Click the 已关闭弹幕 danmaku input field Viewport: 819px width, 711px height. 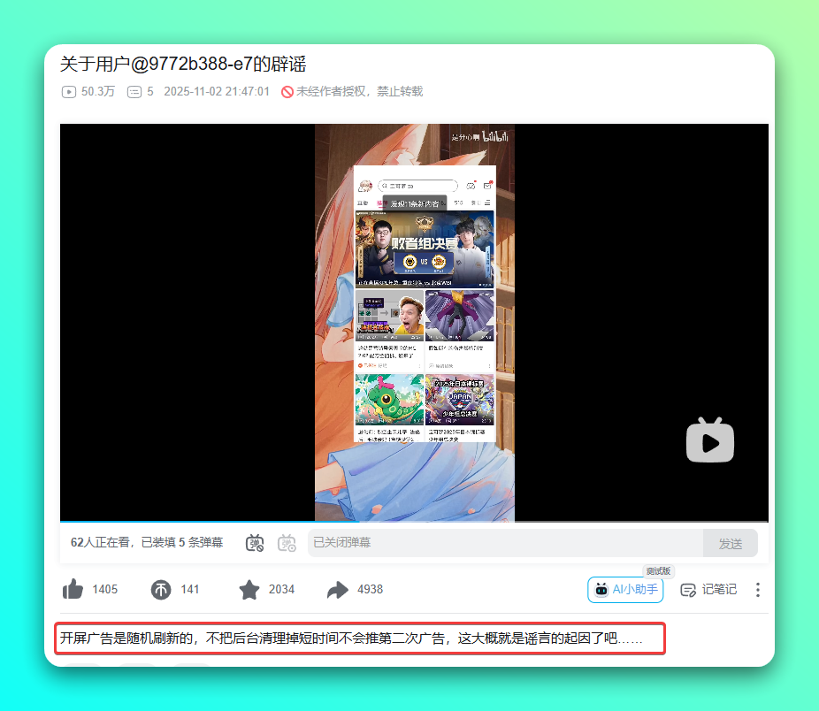point(505,543)
